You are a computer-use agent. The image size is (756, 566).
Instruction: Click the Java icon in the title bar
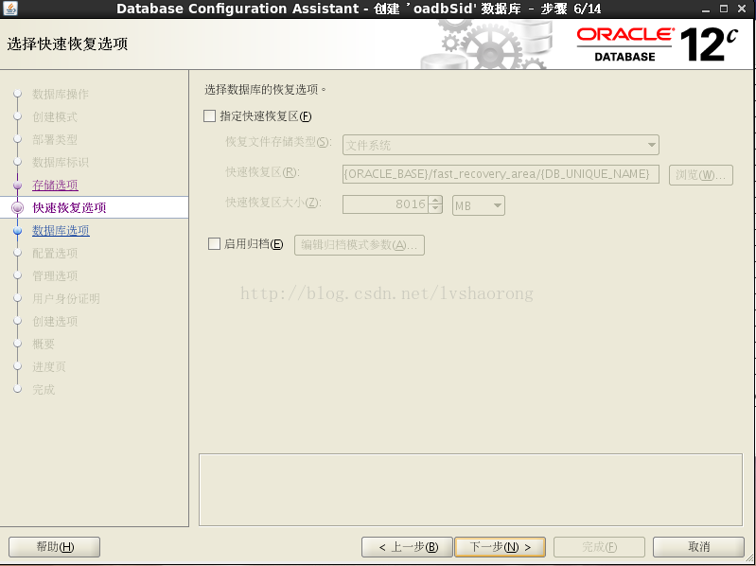(10, 9)
